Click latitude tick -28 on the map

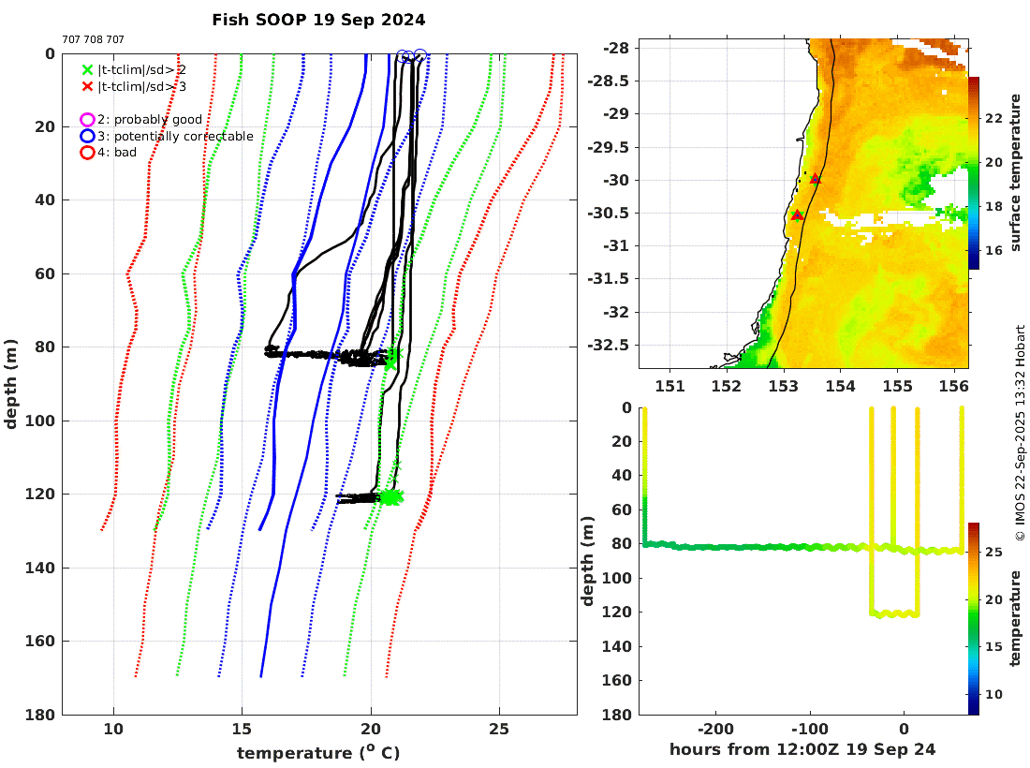coord(615,48)
